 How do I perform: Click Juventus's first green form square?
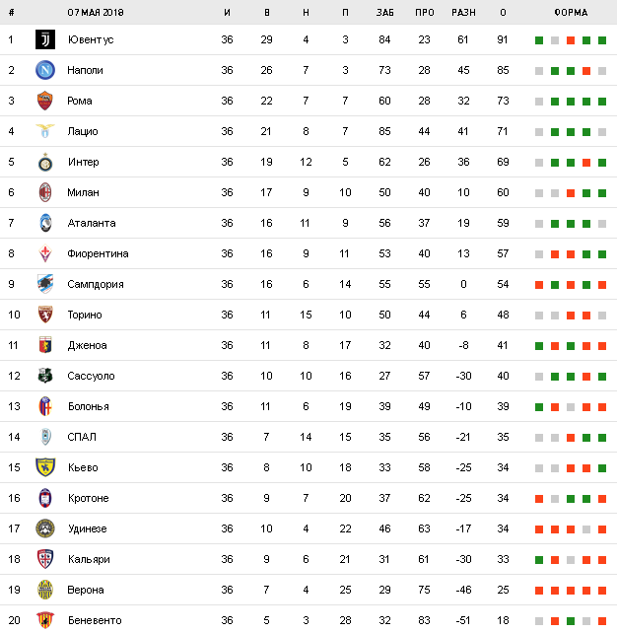coord(539,40)
